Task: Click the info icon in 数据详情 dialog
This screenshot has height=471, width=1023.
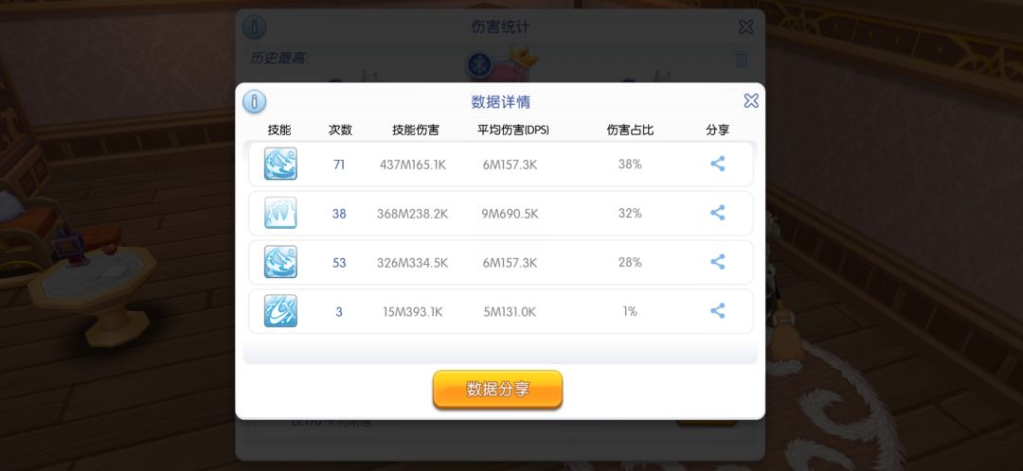Action: click(x=255, y=102)
